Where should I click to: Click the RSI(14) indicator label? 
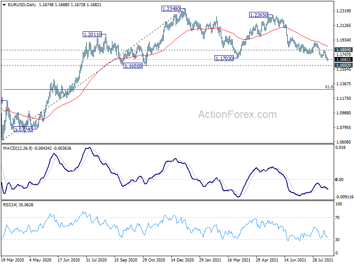pyautogui.click(x=9, y=205)
